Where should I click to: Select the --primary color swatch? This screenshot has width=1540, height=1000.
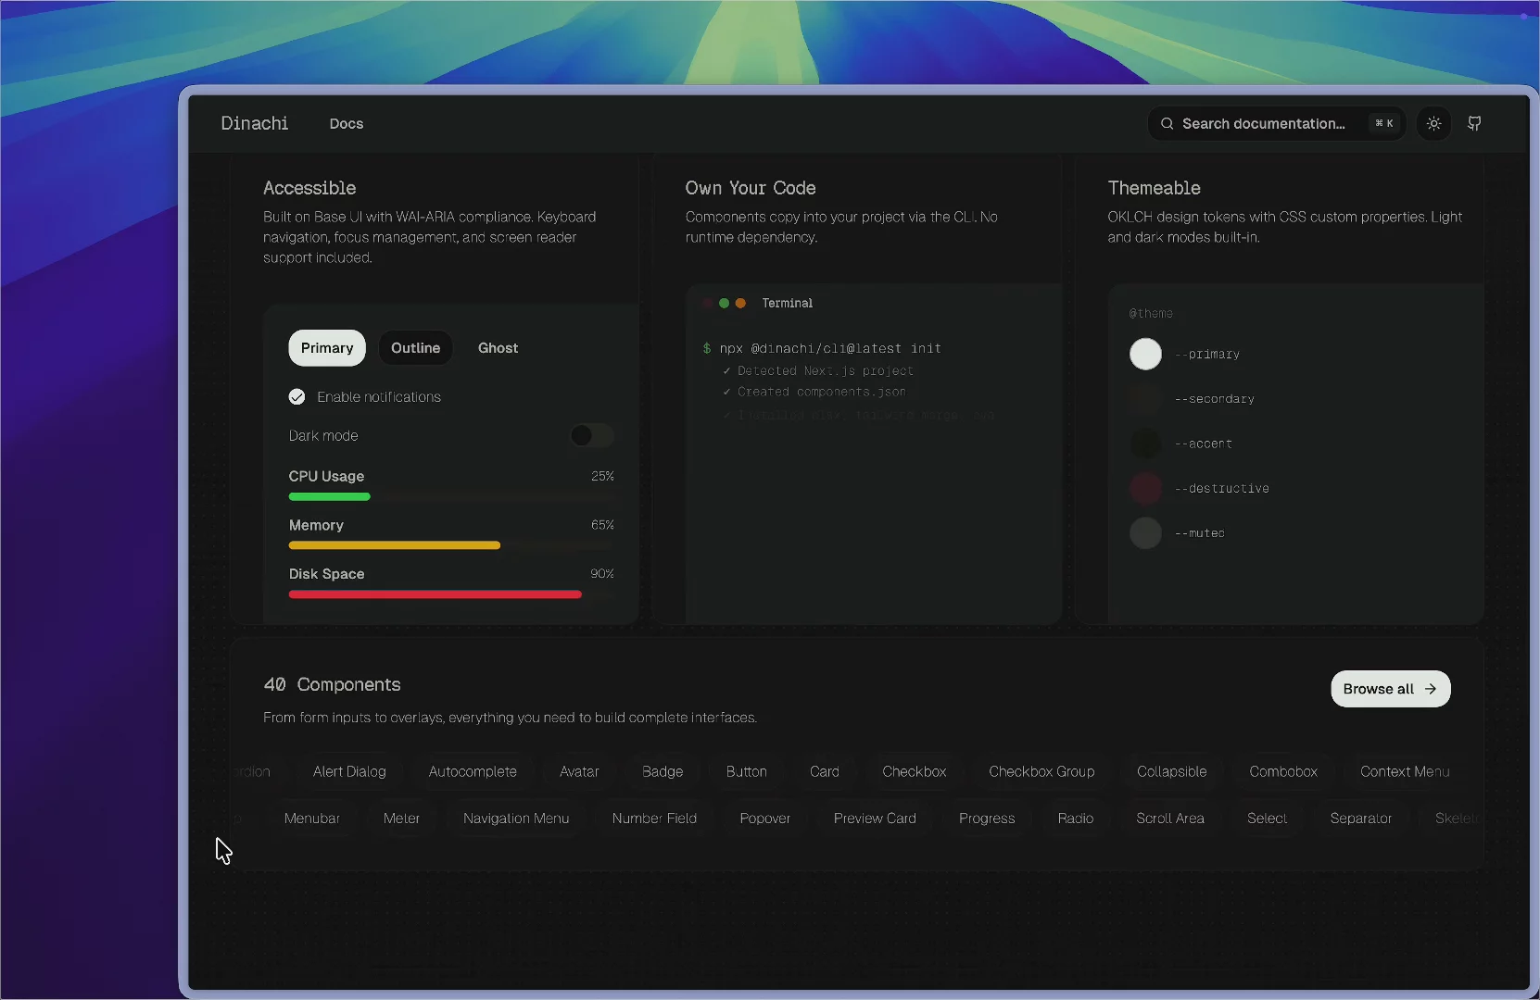click(x=1145, y=354)
